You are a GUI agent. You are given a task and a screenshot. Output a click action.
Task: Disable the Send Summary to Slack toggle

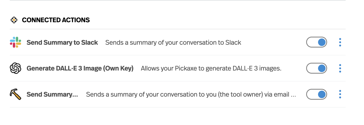[316, 42]
